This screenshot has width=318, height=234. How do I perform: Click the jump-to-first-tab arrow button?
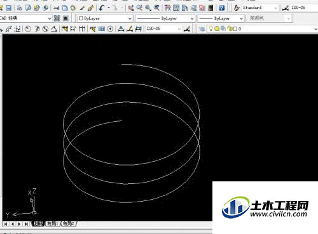[x=6, y=224]
